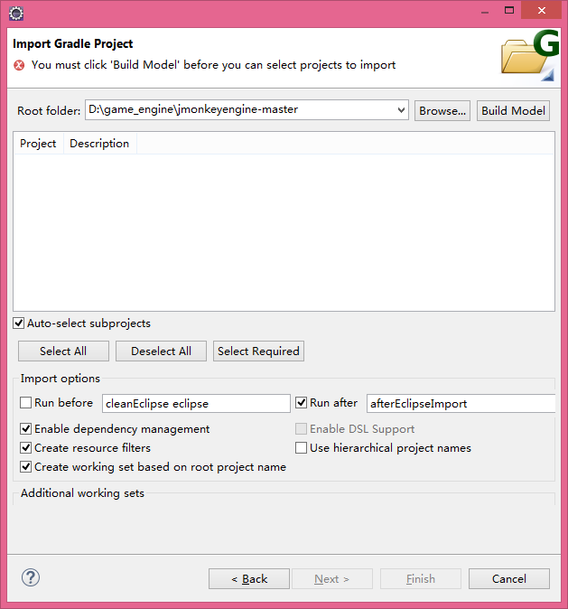Minimize the wizard window
Screen dimensions: 568x609
pyautogui.click(x=485, y=11)
